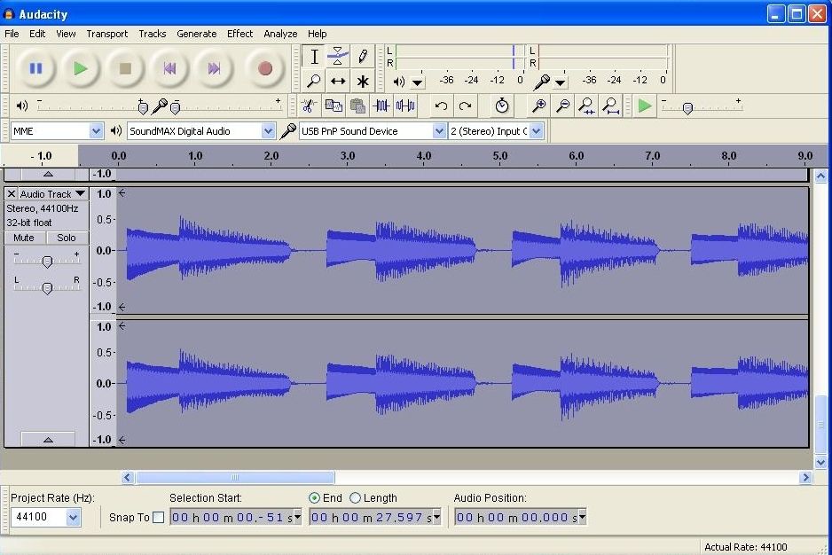Open the Tracks menu
This screenshot has width=832, height=555.
pos(153,34)
